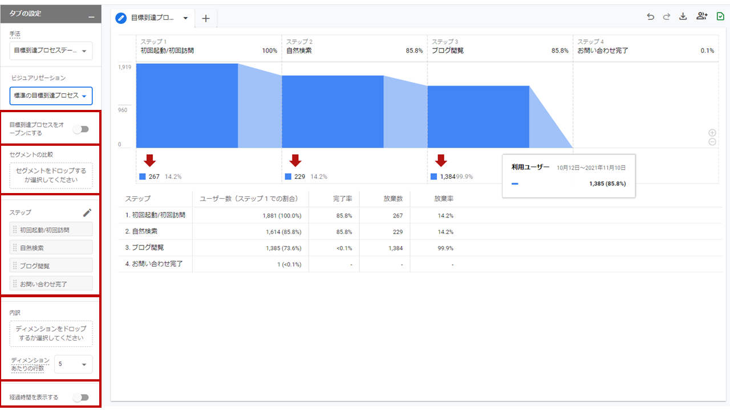730x410 pixels.
Task: Click the green saved-status document icon
Action: pos(720,17)
